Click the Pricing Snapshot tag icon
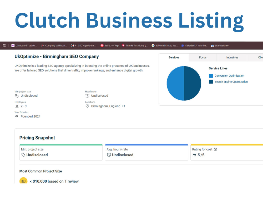 23,155
